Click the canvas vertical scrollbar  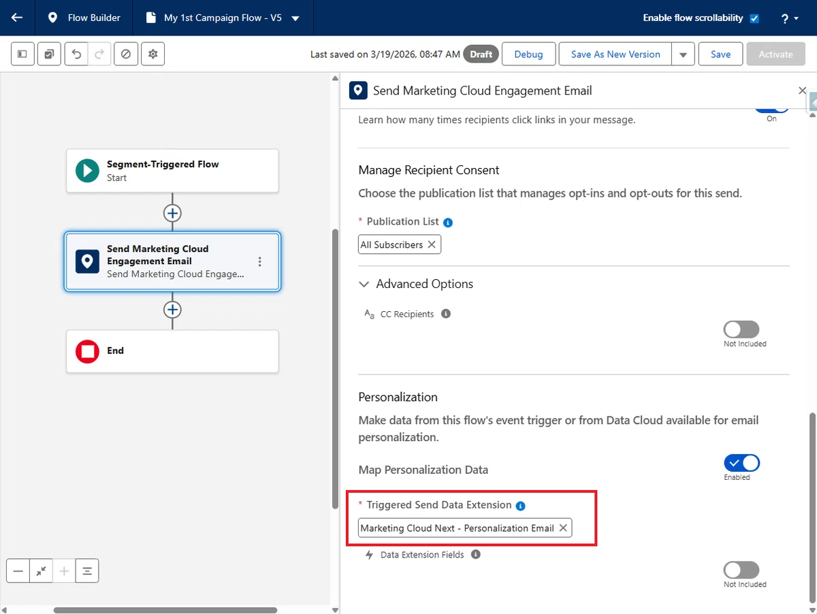pos(335,369)
